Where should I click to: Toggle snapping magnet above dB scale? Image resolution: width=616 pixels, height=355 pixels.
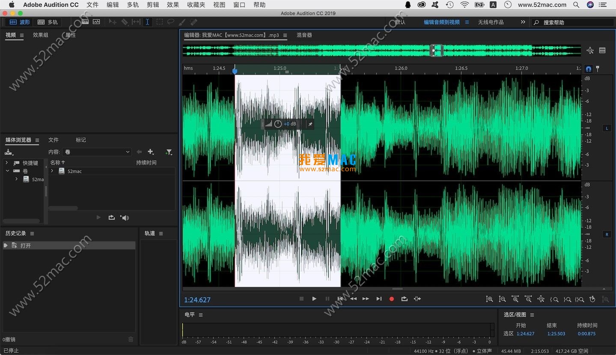pyautogui.click(x=589, y=69)
